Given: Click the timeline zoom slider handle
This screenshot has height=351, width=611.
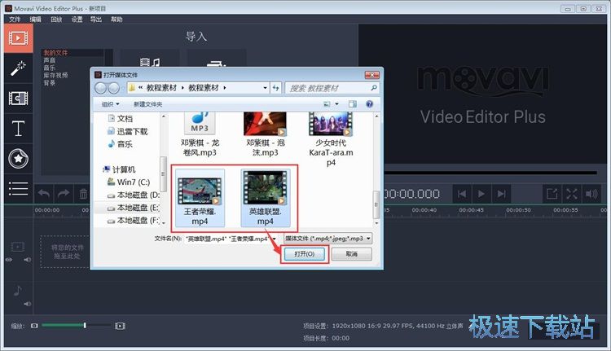Looking at the screenshot, I should [x=85, y=325].
